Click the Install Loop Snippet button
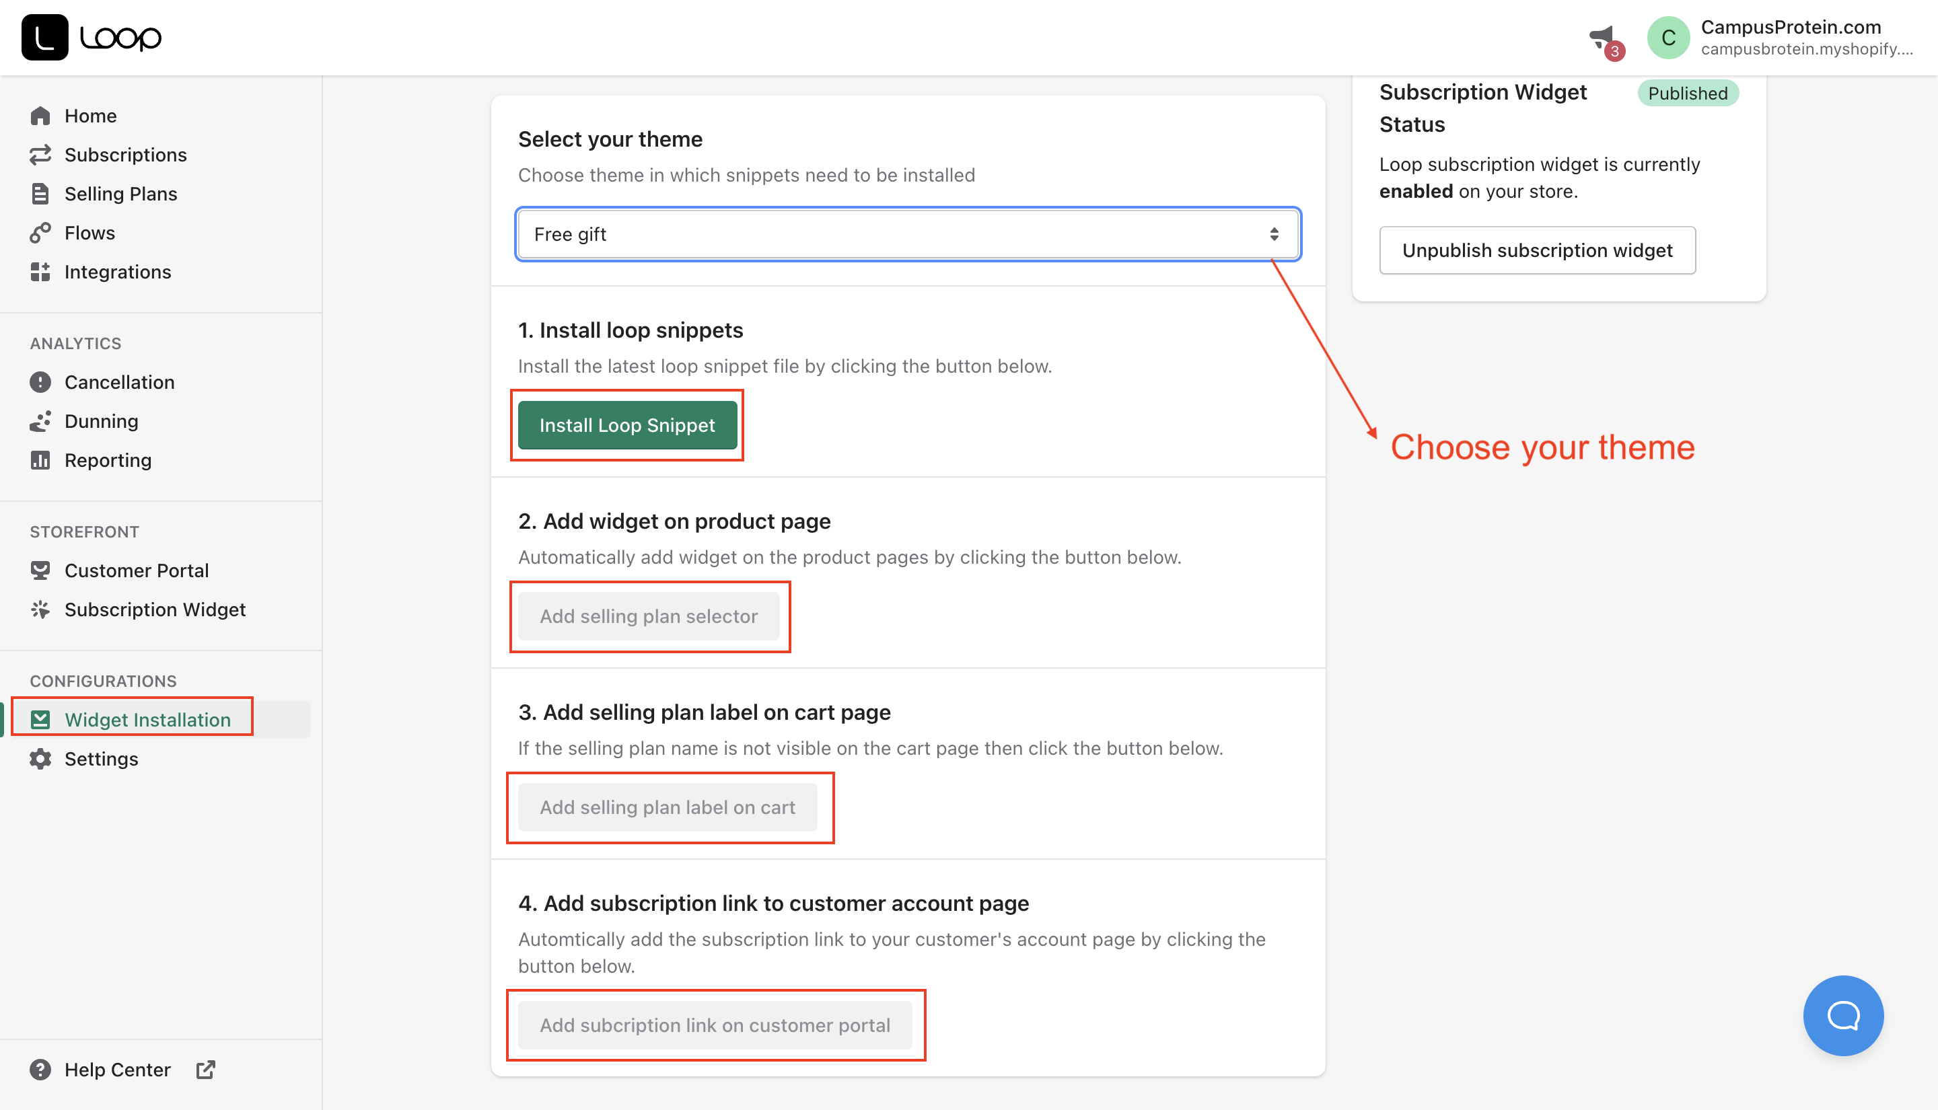1938x1110 pixels. coord(626,424)
